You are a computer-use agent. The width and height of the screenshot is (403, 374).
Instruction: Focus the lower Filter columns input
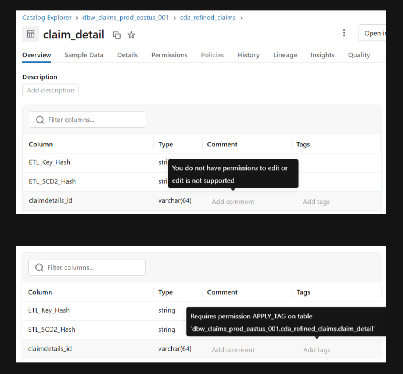point(87,267)
